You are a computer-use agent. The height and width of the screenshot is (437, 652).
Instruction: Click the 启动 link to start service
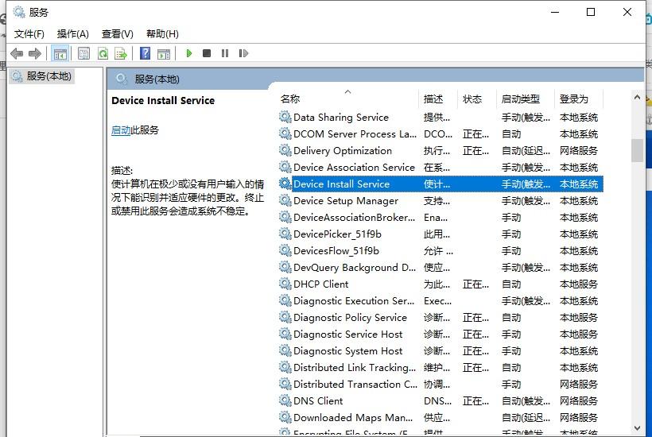point(121,130)
